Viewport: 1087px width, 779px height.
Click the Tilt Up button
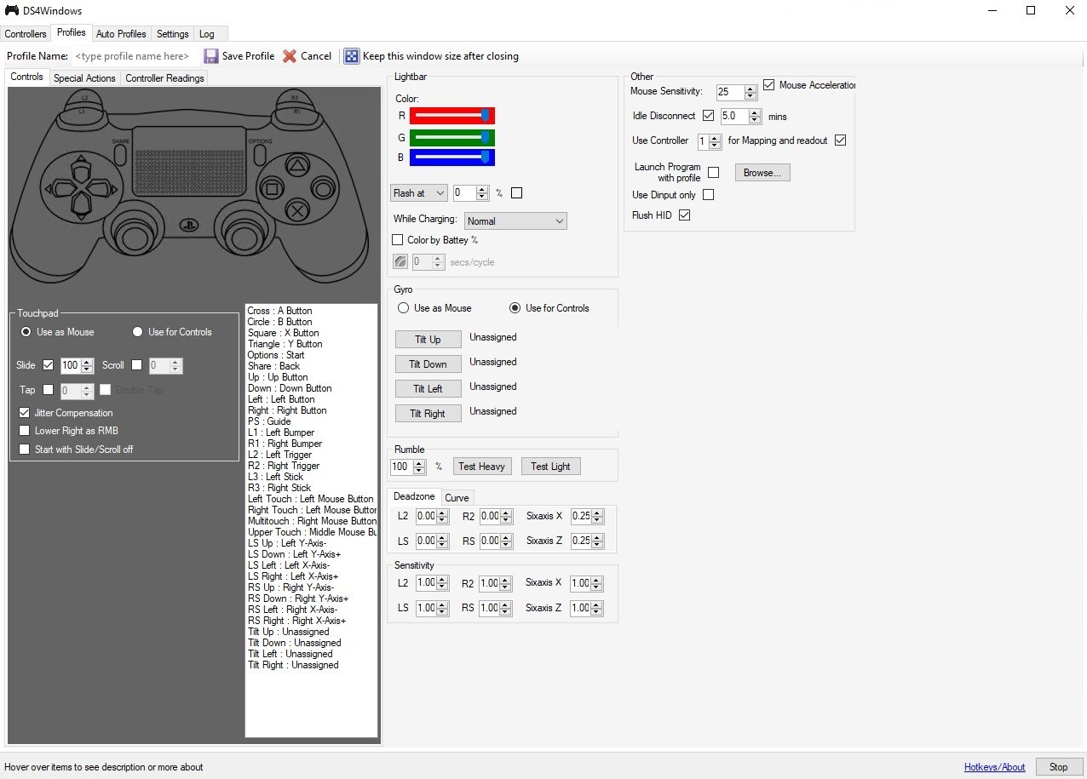click(x=428, y=339)
